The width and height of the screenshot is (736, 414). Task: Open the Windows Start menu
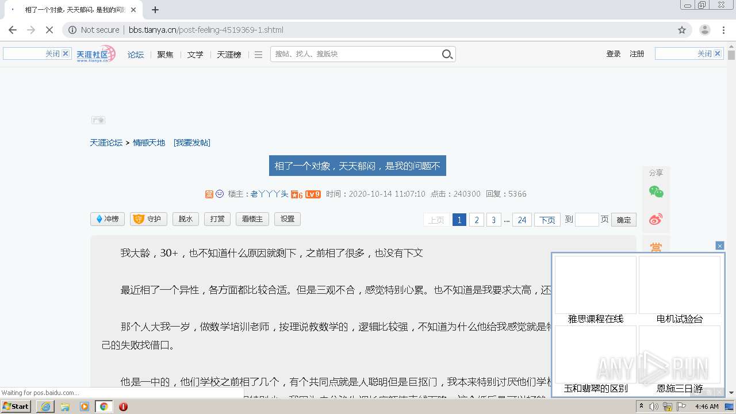click(16, 407)
